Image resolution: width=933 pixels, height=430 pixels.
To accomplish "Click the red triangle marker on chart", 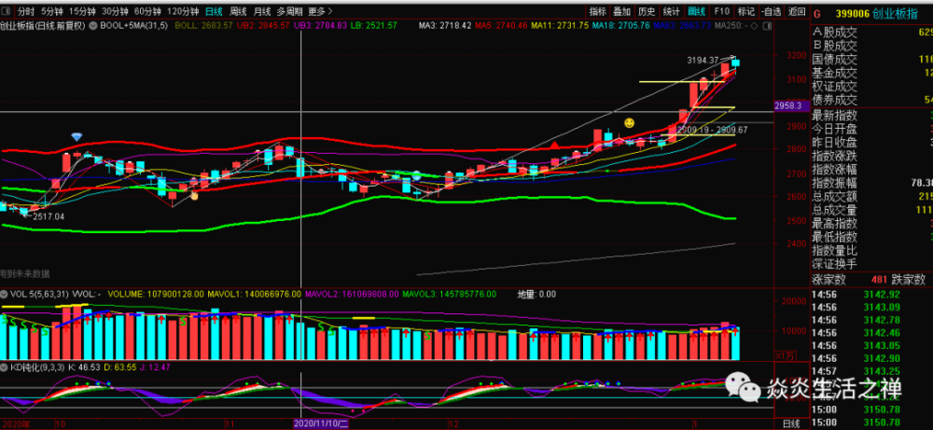I will (554, 145).
